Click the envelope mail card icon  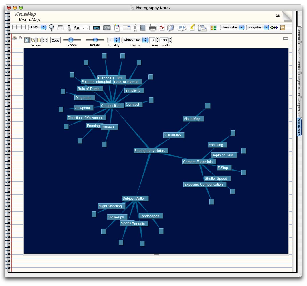126,28
